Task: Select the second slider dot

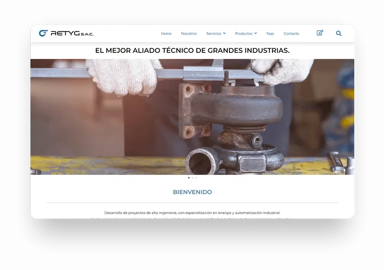Action: pos(192,178)
